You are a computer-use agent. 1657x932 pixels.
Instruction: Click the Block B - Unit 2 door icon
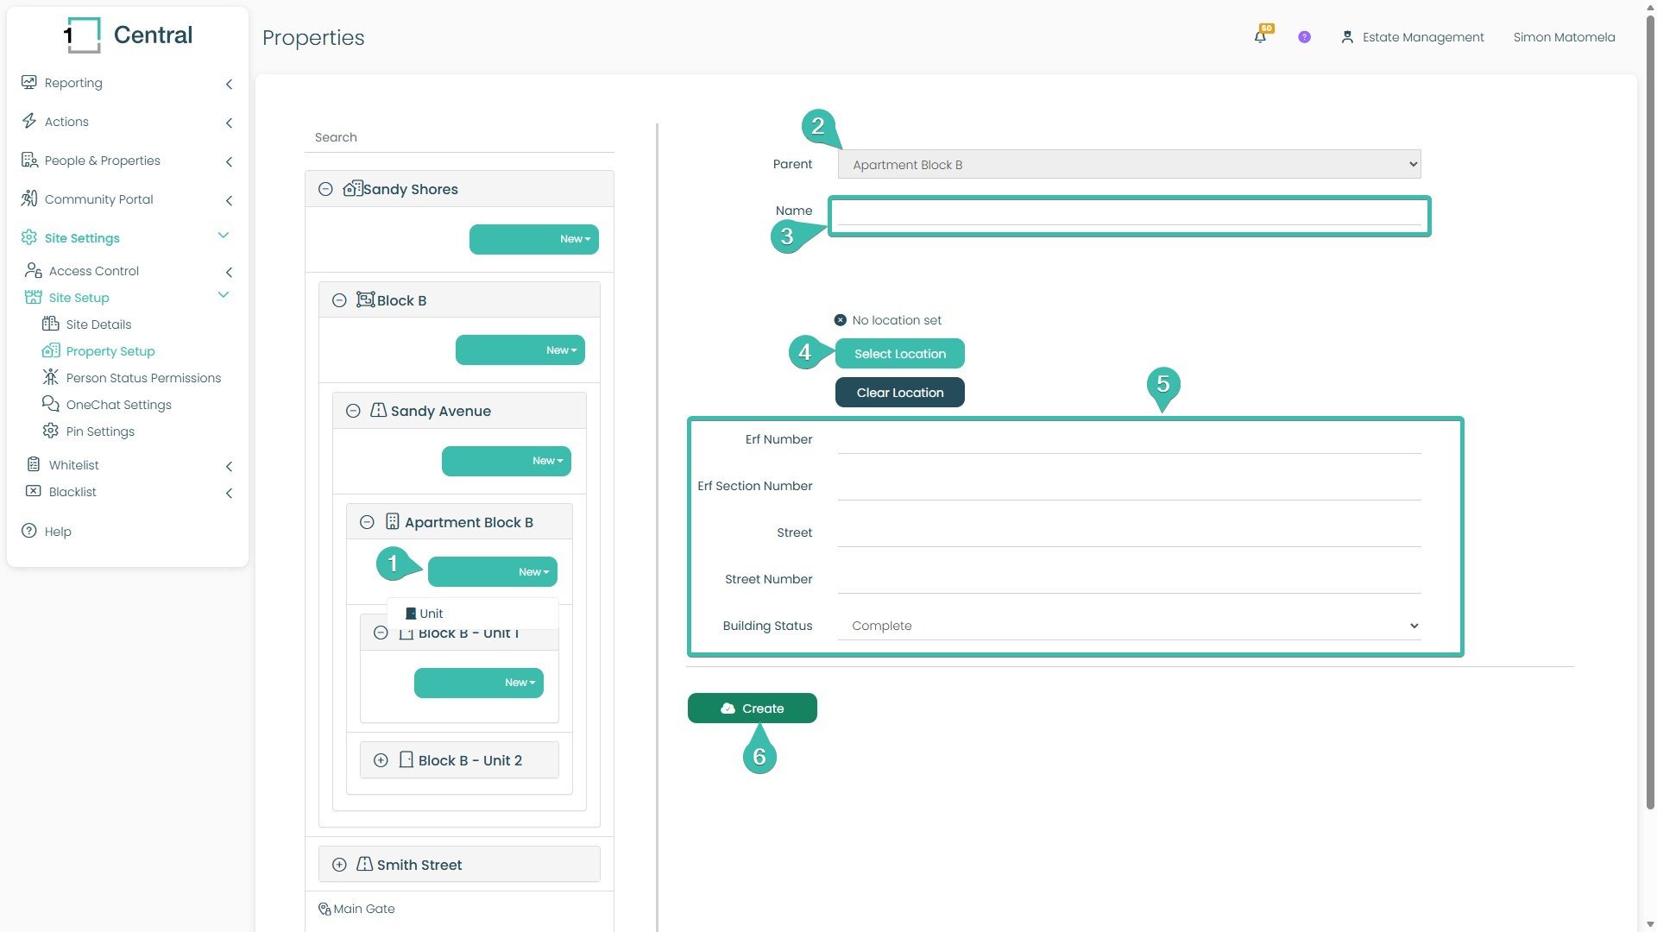(406, 759)
